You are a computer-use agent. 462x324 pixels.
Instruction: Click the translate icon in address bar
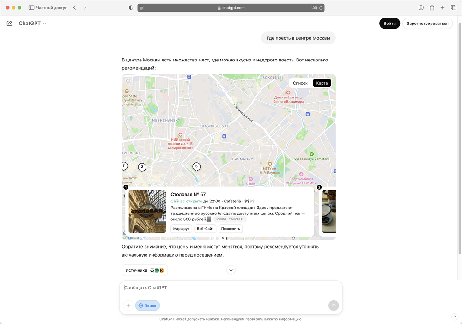(x=314, y=8)
